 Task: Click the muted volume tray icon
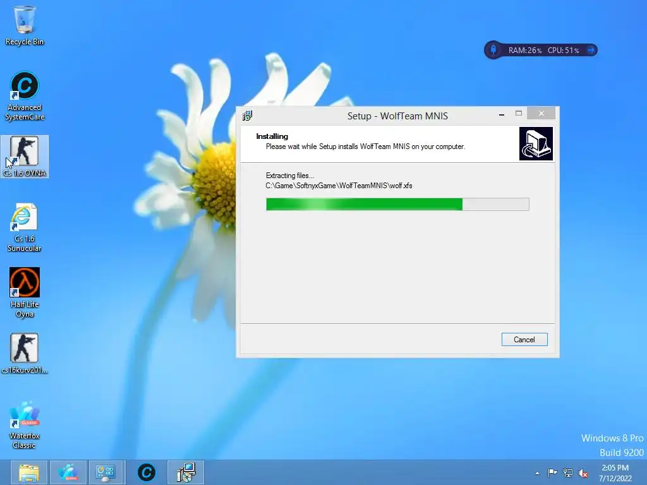(583, 473)
